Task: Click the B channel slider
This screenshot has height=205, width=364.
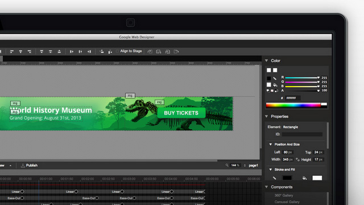Action: 302,86
